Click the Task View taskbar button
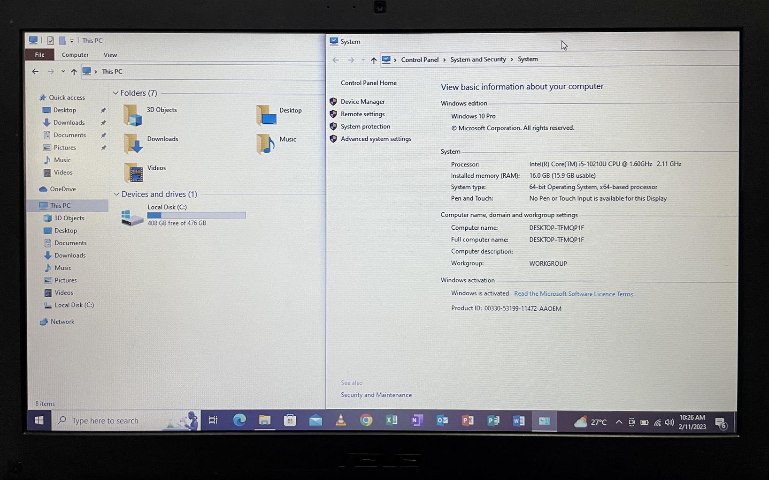 pos(213,420)
